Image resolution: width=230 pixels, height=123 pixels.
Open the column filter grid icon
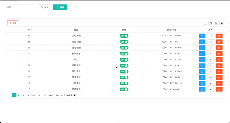[x=211, y=23]
